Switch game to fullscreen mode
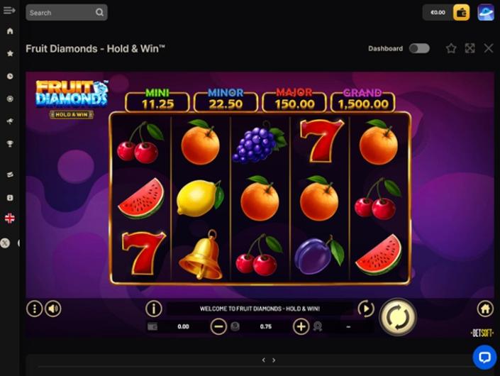This screenshot has height=376, width=500. pos(470,48)
